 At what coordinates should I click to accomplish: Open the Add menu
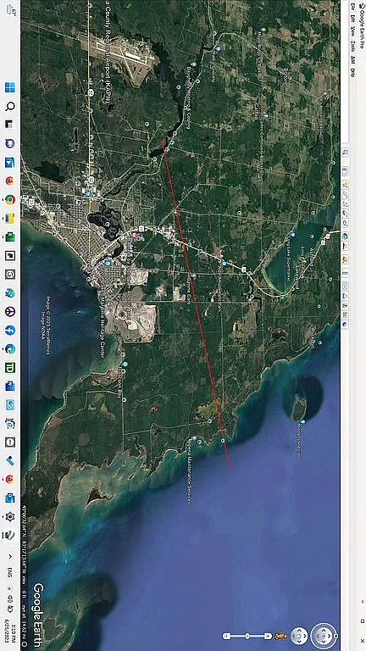[x=352, y=59]
